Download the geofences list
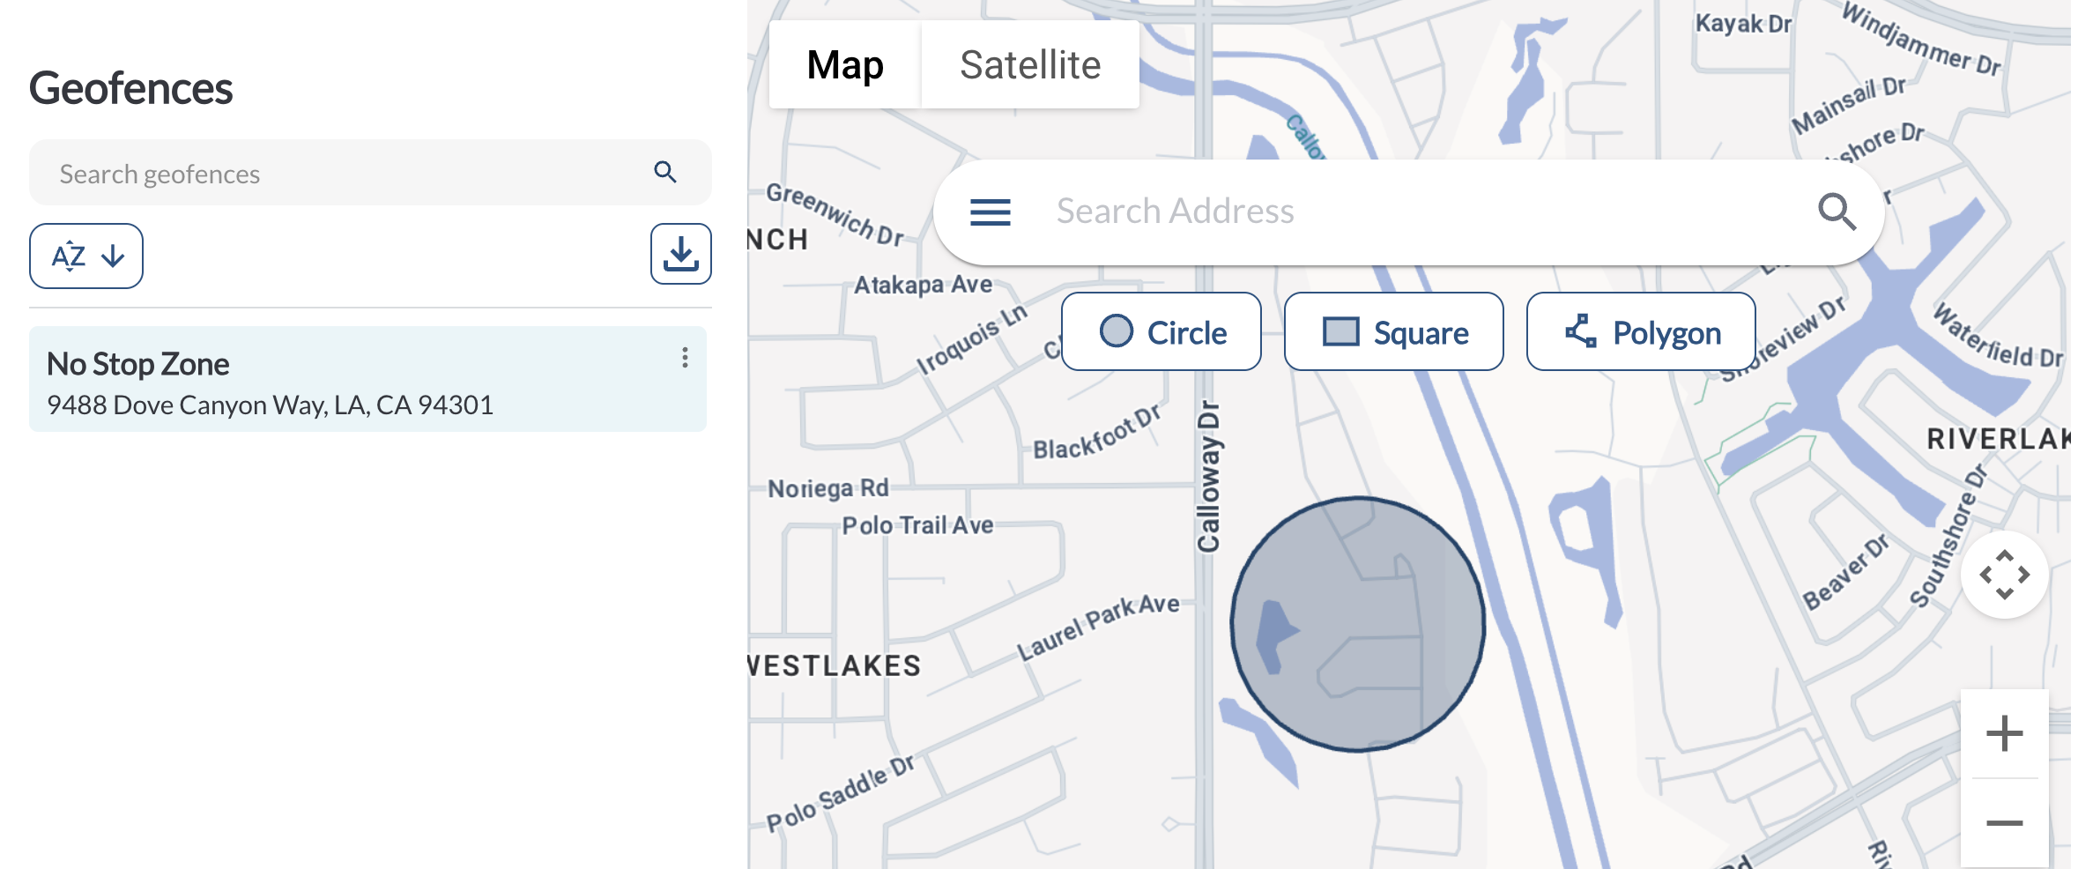 click(680, 255)
